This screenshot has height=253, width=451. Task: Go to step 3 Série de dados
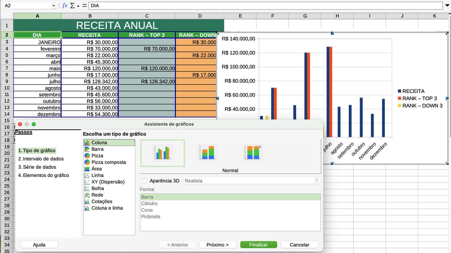click(37, 167)
